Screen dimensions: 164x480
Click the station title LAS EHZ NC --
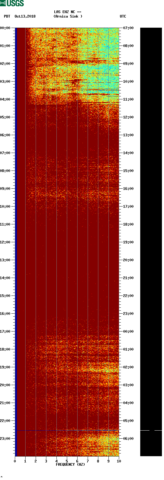[x=68, y=12]
